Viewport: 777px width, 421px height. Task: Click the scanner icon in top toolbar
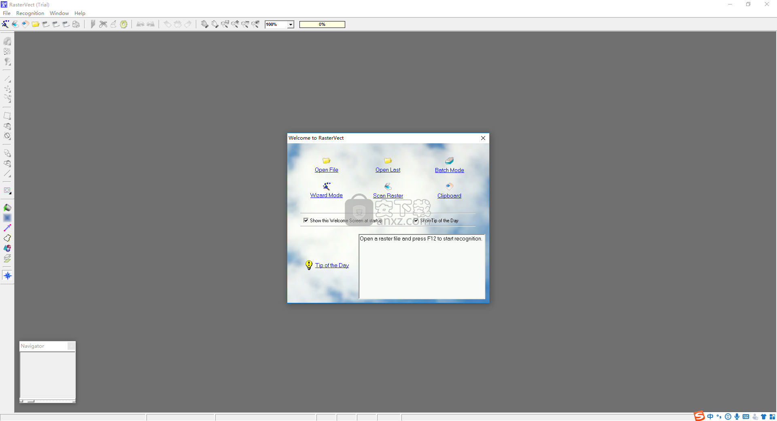pyautogui.click(x=15, y=24)
